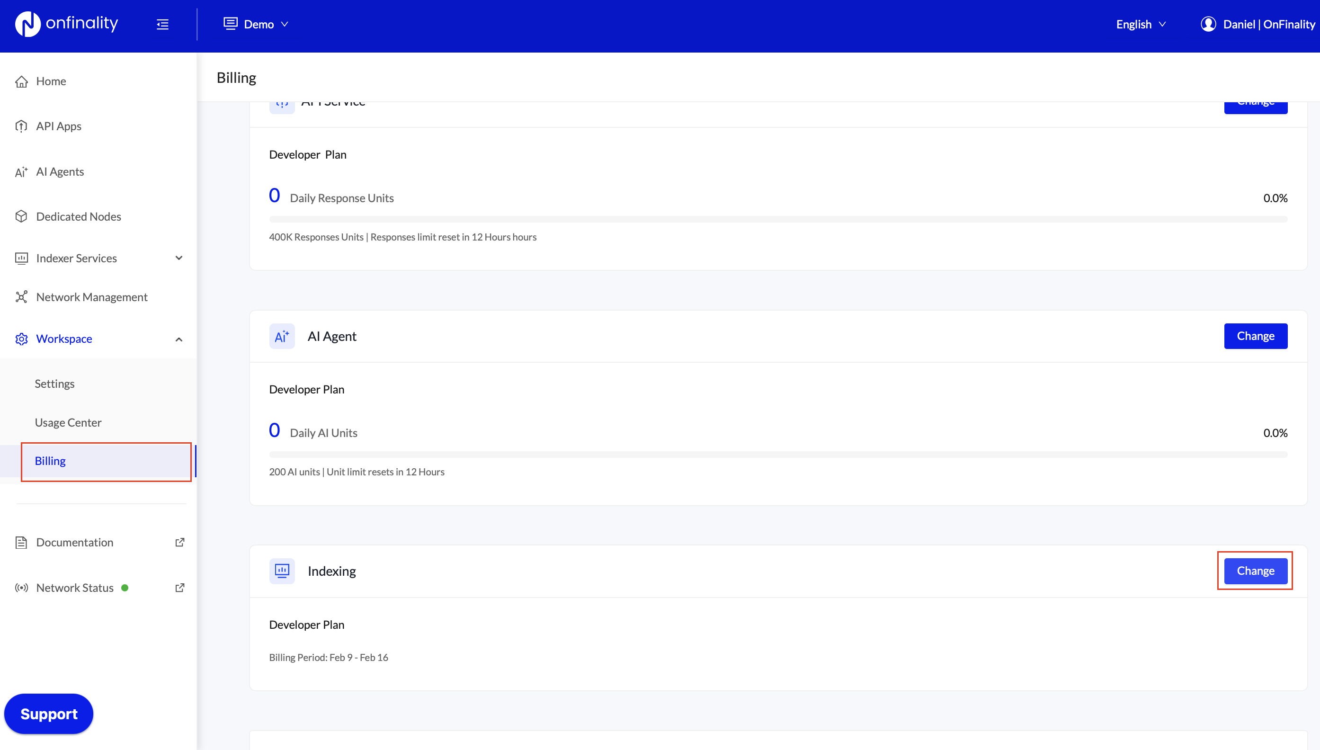Collapse the Workspace menu section

pyautogui.click(x=178, y=339)
